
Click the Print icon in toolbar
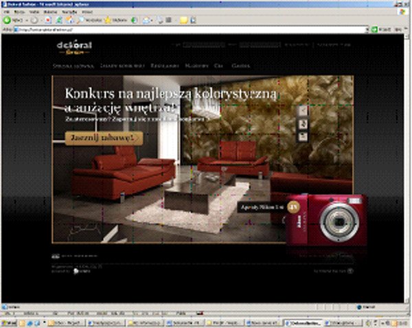(x=160, y=20)
